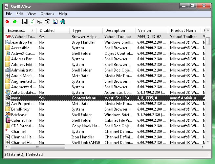
Task: Click the Automatic Updates description cell
Action: tap(118, 92)
